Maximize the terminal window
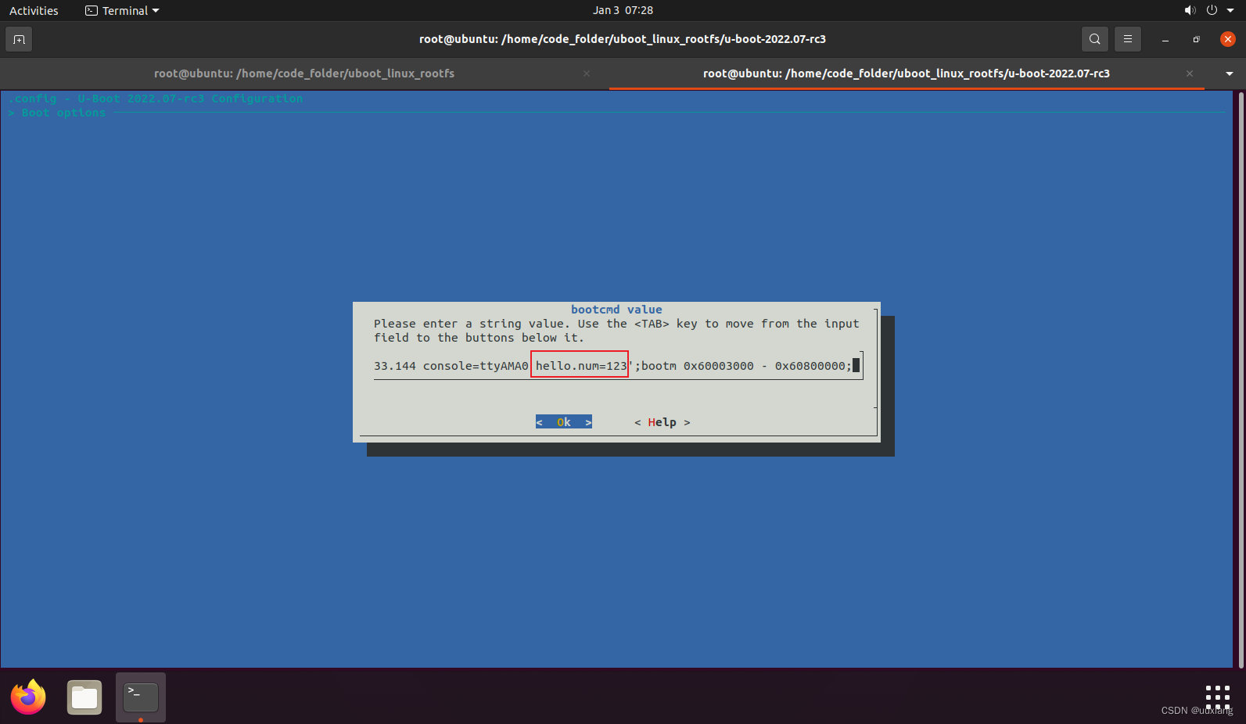Image resolution: width=1246 pixels, height=724 pixels. pos(1196,39)
